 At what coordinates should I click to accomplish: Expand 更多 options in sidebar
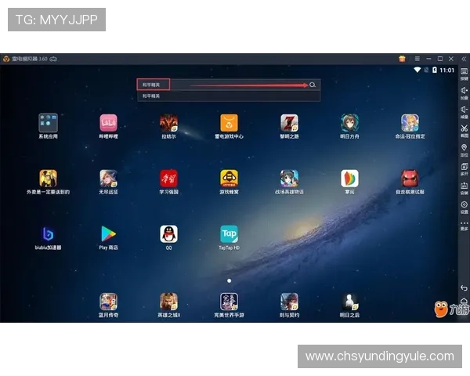click(464, 224)
